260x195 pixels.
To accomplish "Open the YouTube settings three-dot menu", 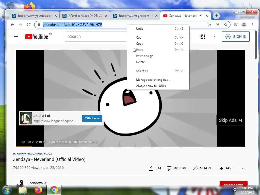I will click(x=215, y=37).
